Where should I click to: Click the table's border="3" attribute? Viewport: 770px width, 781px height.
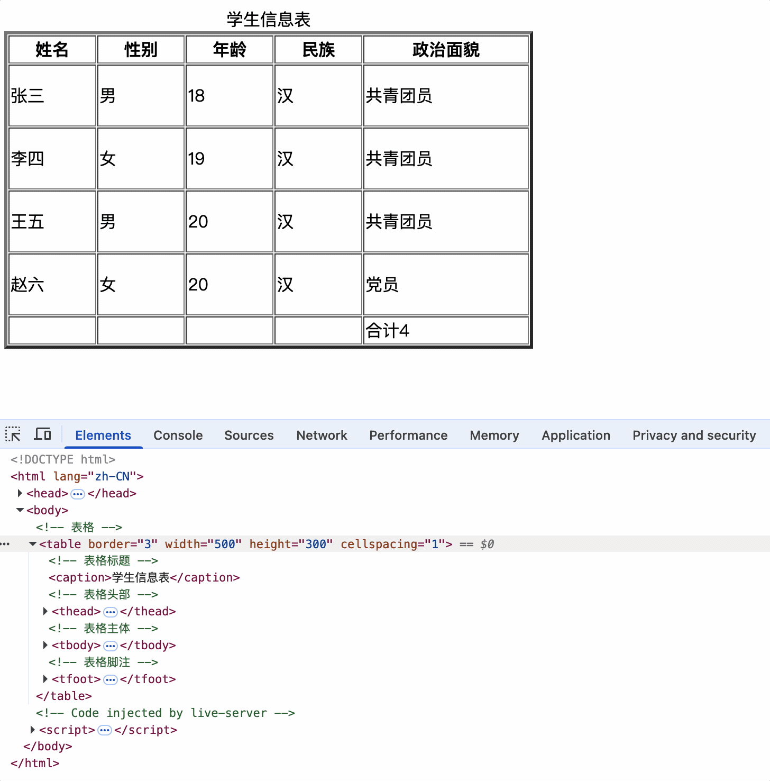(x=123, y=544)
